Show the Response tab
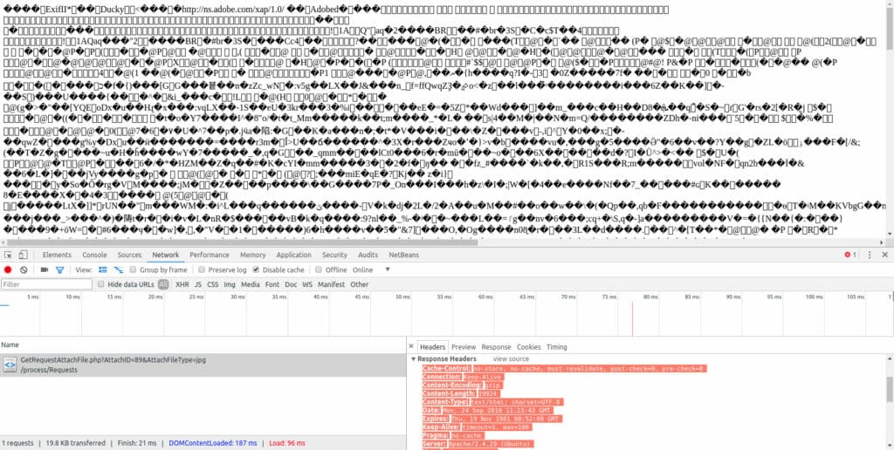 496,347
